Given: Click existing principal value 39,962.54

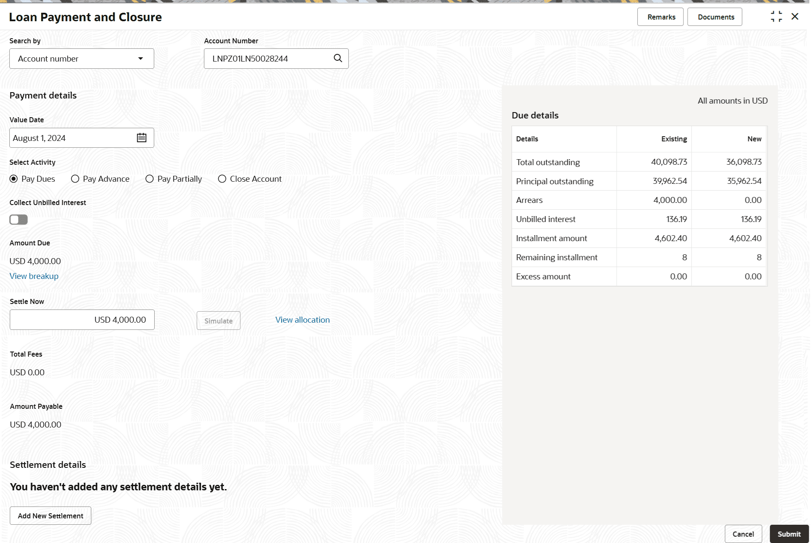Looking at the screenshot, I should [670, 181].
